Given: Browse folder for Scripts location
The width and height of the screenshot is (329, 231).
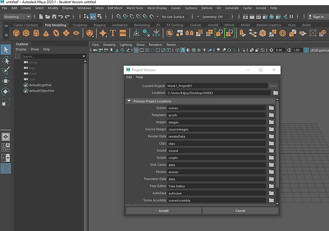Looking at the screenshot, I should click(271, 158).
